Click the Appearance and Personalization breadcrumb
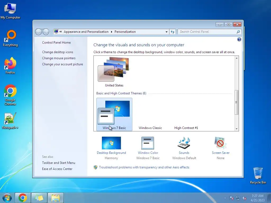The height and width of the screenshot is (203, 271). [86, 32]
